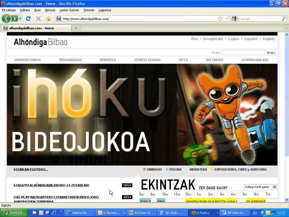289x217 pixels.
Task: Open the Rss link
Action: pyautogui.click(x=194, y=39)
